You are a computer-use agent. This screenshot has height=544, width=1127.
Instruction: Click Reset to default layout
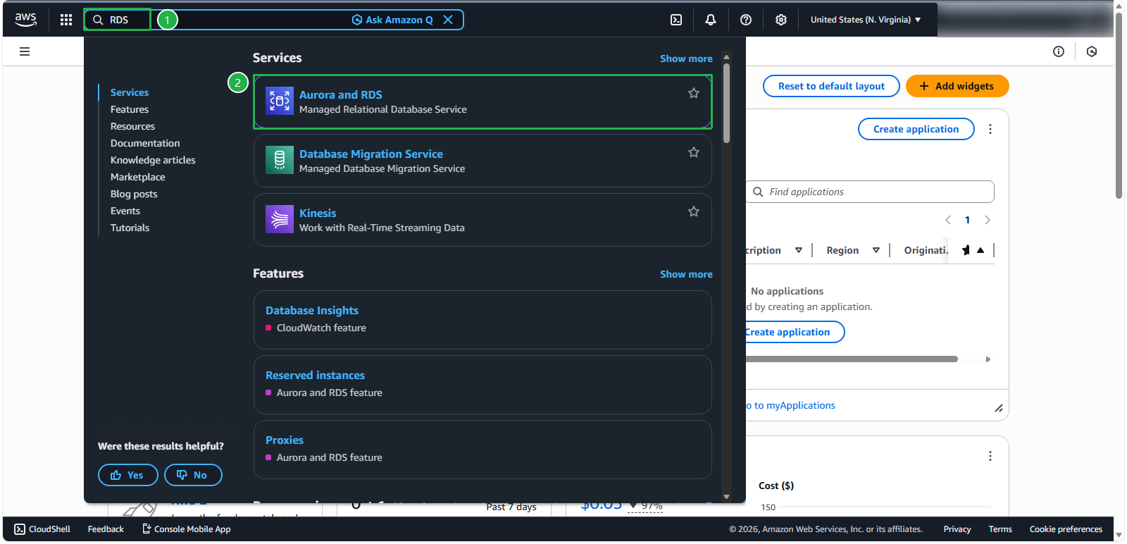tap(831, 86)
